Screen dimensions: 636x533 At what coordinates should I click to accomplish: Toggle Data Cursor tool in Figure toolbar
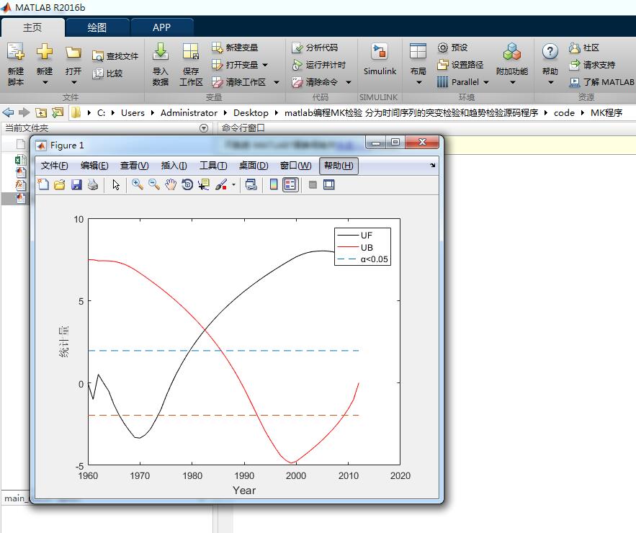204,184
